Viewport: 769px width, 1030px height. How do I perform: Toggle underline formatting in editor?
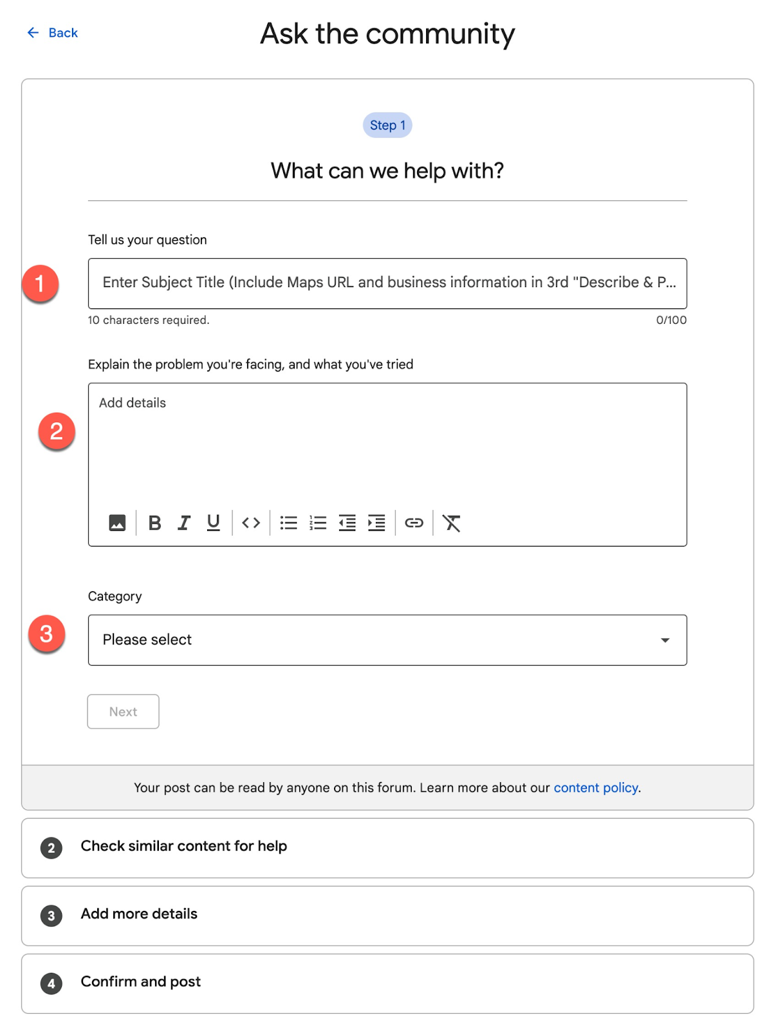pyautogui.click(x=214, y=523)
